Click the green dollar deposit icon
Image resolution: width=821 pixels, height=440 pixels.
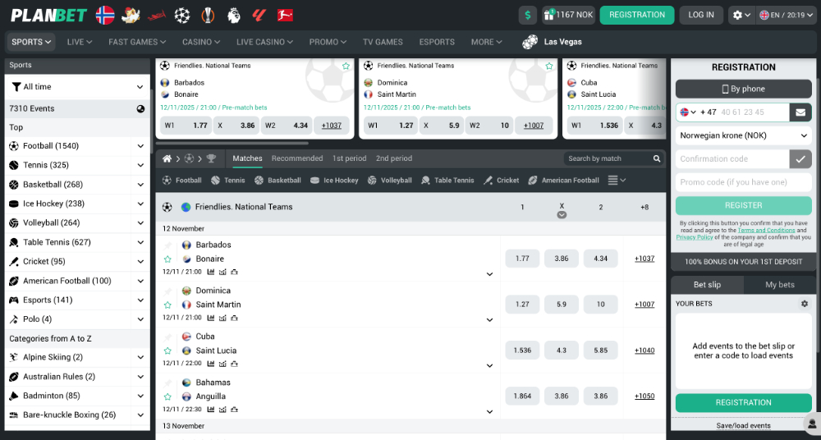tap(528, 15)
